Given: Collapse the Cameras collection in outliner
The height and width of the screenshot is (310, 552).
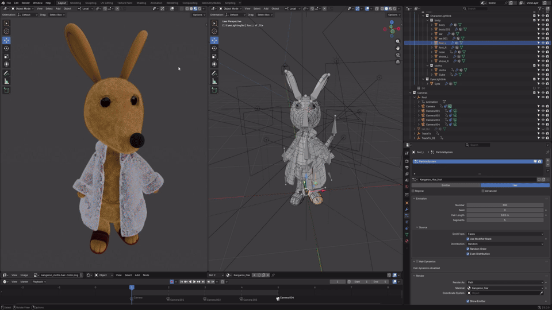Looking at the screenshot, I should tap(410, 93).
